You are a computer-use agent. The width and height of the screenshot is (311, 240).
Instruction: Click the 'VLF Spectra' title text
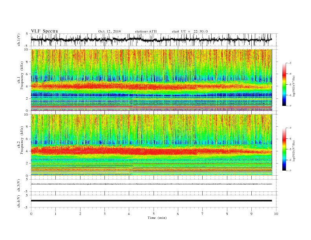click(44, 31)
